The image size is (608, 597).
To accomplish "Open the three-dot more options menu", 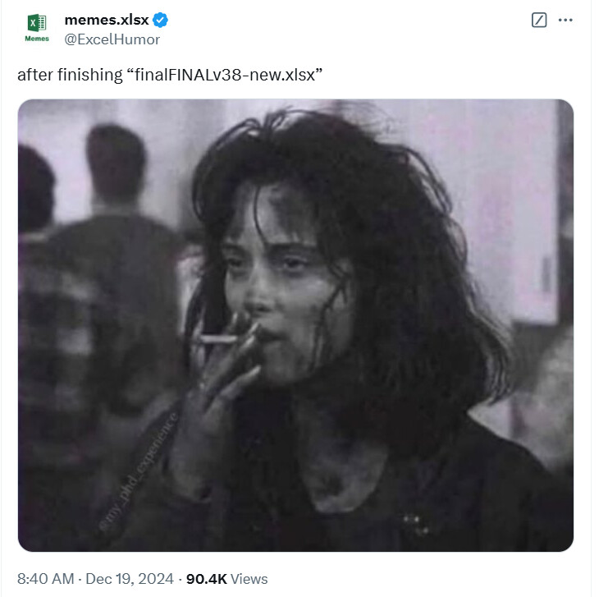I will 565,20.
